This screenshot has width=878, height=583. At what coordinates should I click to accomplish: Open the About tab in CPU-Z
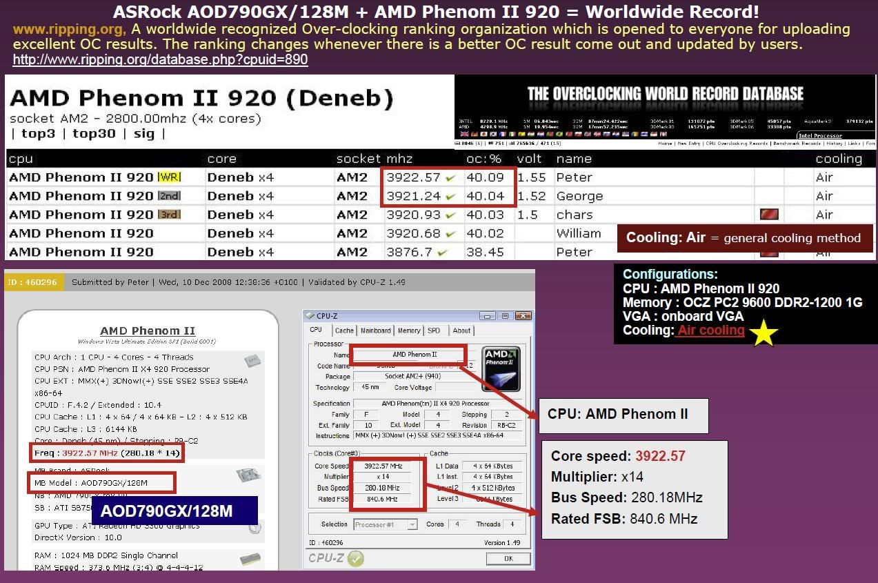click(462, 330)
